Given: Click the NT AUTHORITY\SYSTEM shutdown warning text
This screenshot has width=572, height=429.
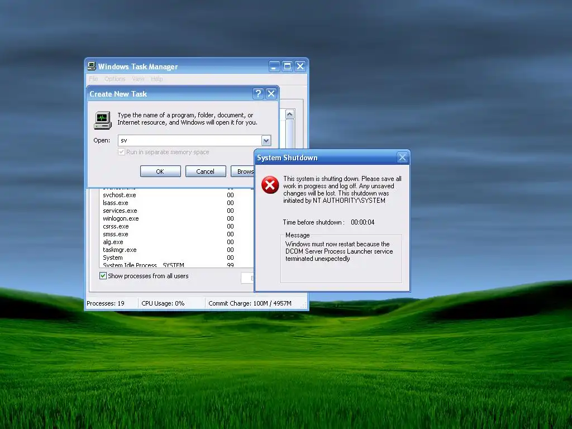Looking at the screenshot, I should 342,190.
